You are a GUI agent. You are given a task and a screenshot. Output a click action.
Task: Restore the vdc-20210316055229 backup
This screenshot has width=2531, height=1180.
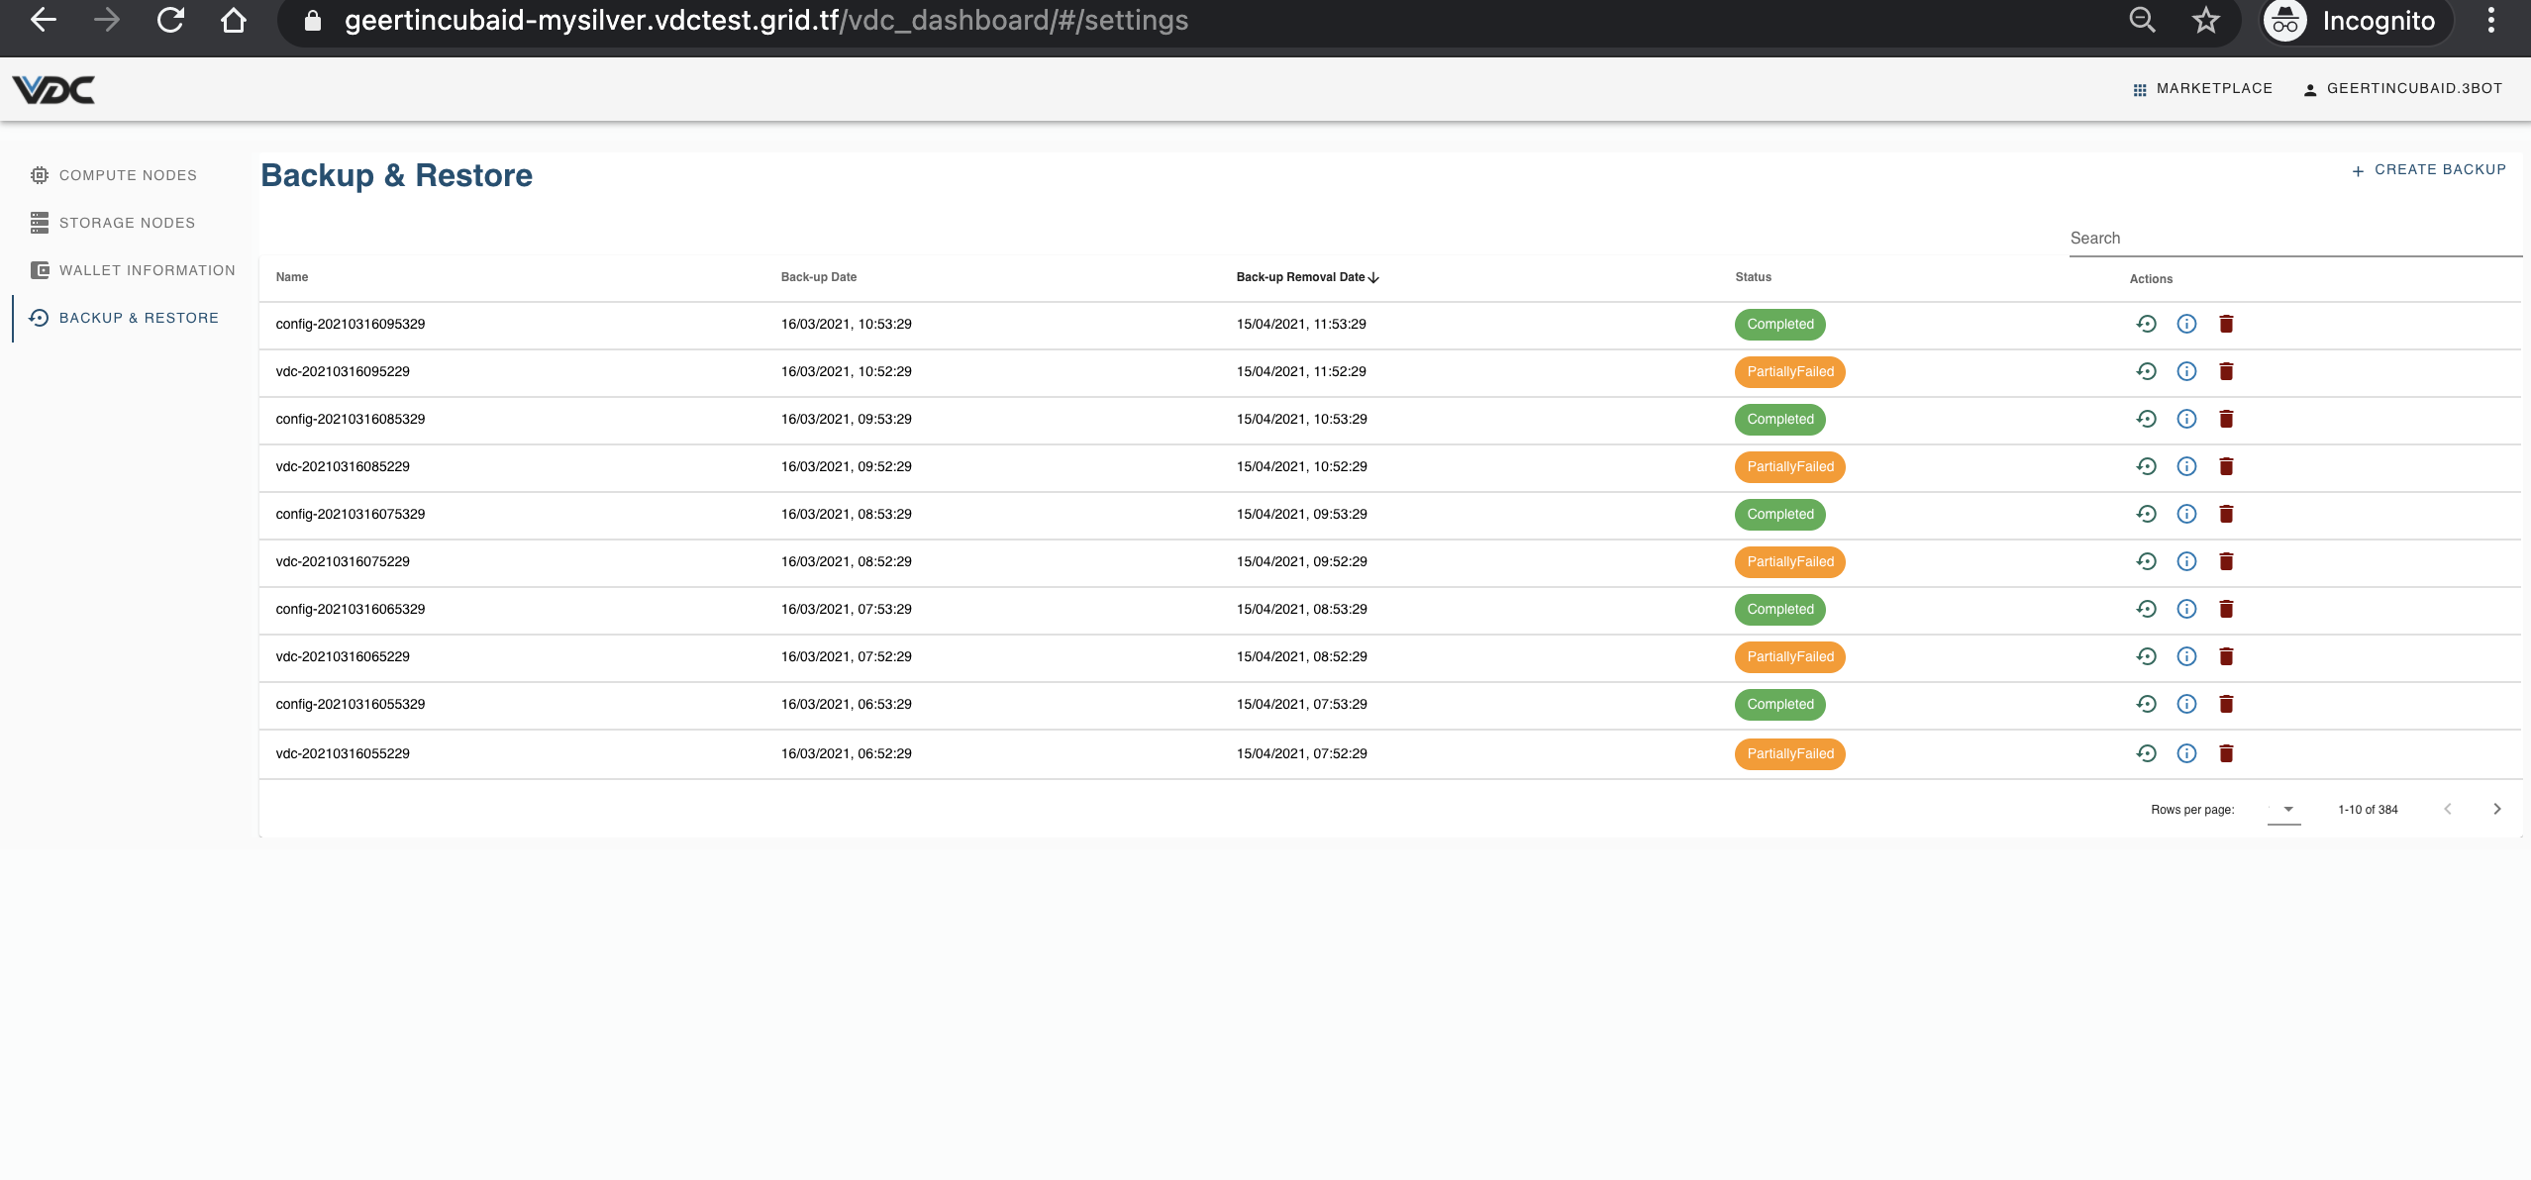coord(2147,753)
